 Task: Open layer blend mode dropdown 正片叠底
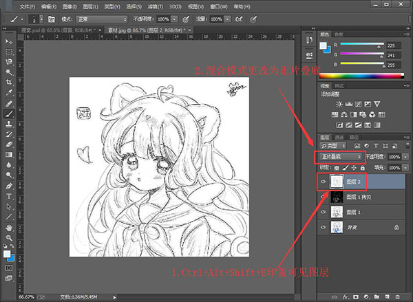coord(341,157)
